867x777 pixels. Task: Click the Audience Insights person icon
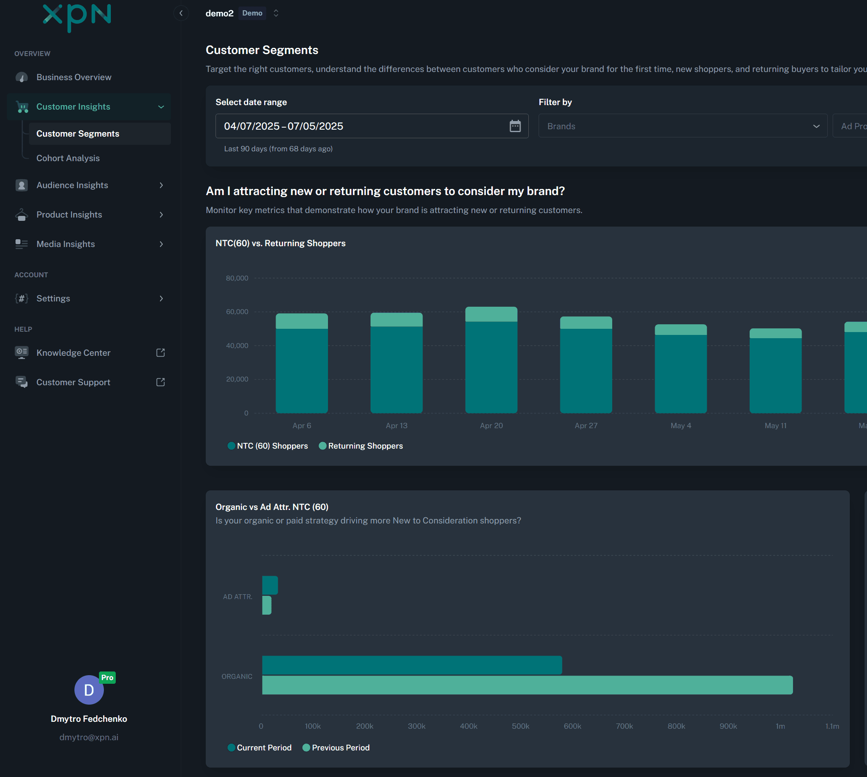(x=21, y=185)
